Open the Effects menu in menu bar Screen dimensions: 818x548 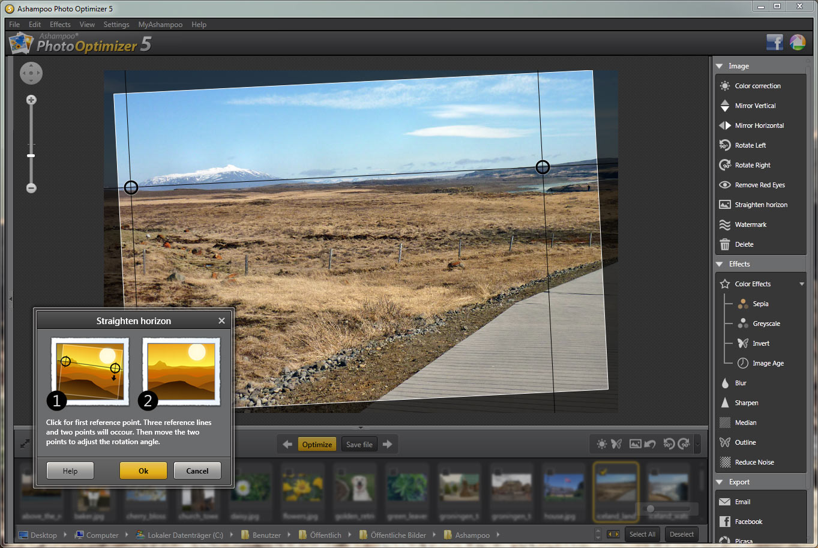(x=60, y=25)
